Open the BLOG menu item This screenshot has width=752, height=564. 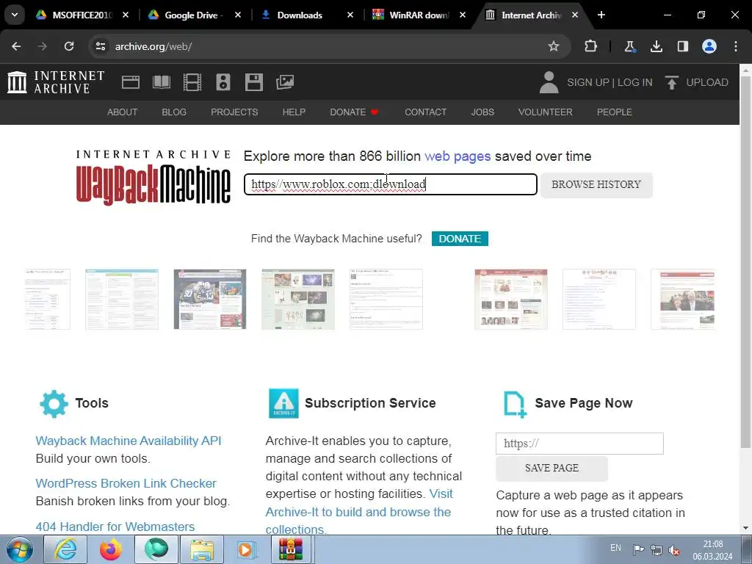pos(174,112)
